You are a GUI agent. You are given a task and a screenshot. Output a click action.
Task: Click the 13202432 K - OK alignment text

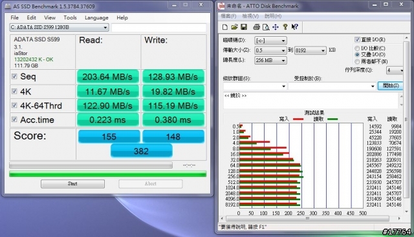34,59
